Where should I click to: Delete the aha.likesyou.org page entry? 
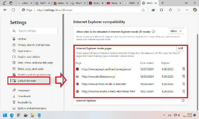tap(184, 76)
